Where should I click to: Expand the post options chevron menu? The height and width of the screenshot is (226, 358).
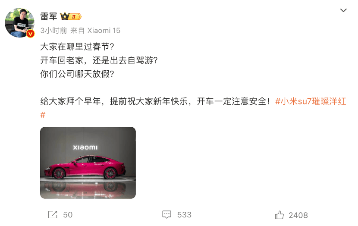(343, 10)
